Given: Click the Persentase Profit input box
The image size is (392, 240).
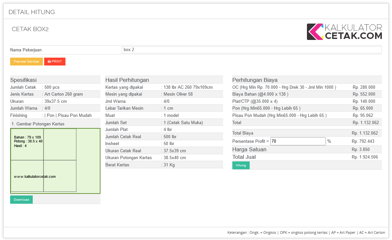Looking at the screenshot, I should click(298, 141).
